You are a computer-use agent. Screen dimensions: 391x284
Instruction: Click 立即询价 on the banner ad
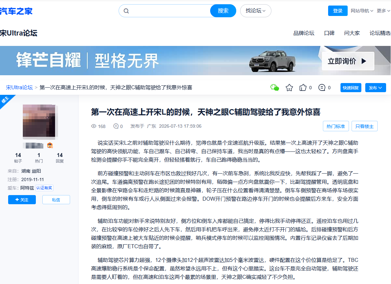tap(348, 61)
